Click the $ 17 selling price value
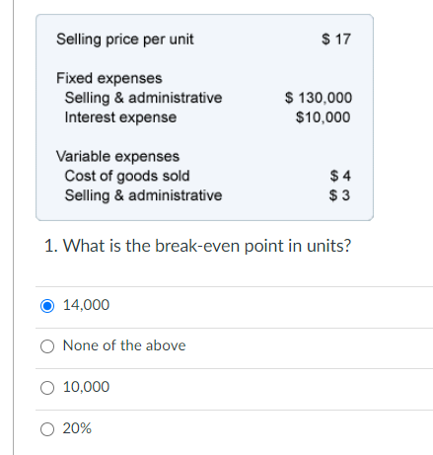The width and height of the screenshot is (433, 455). (336, 38)
